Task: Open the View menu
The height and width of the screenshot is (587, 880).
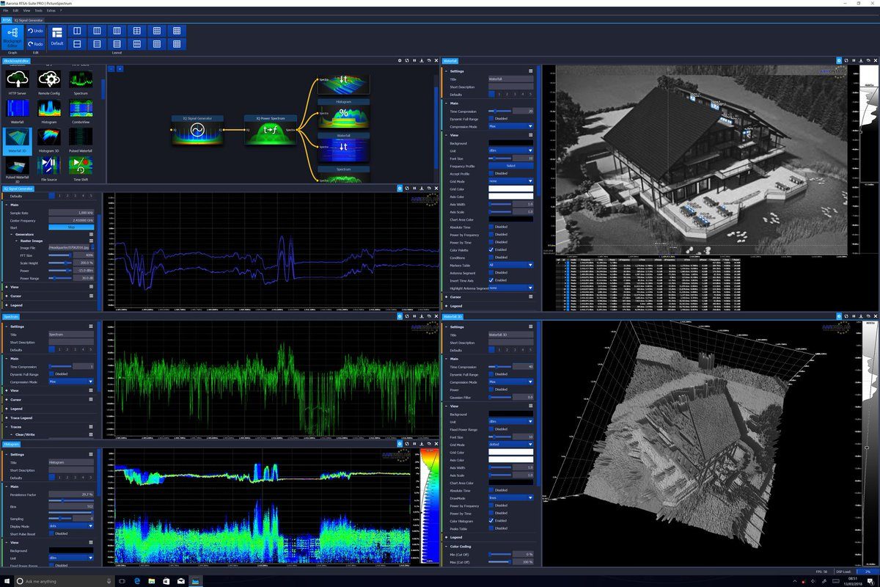Action: point(26,11)
